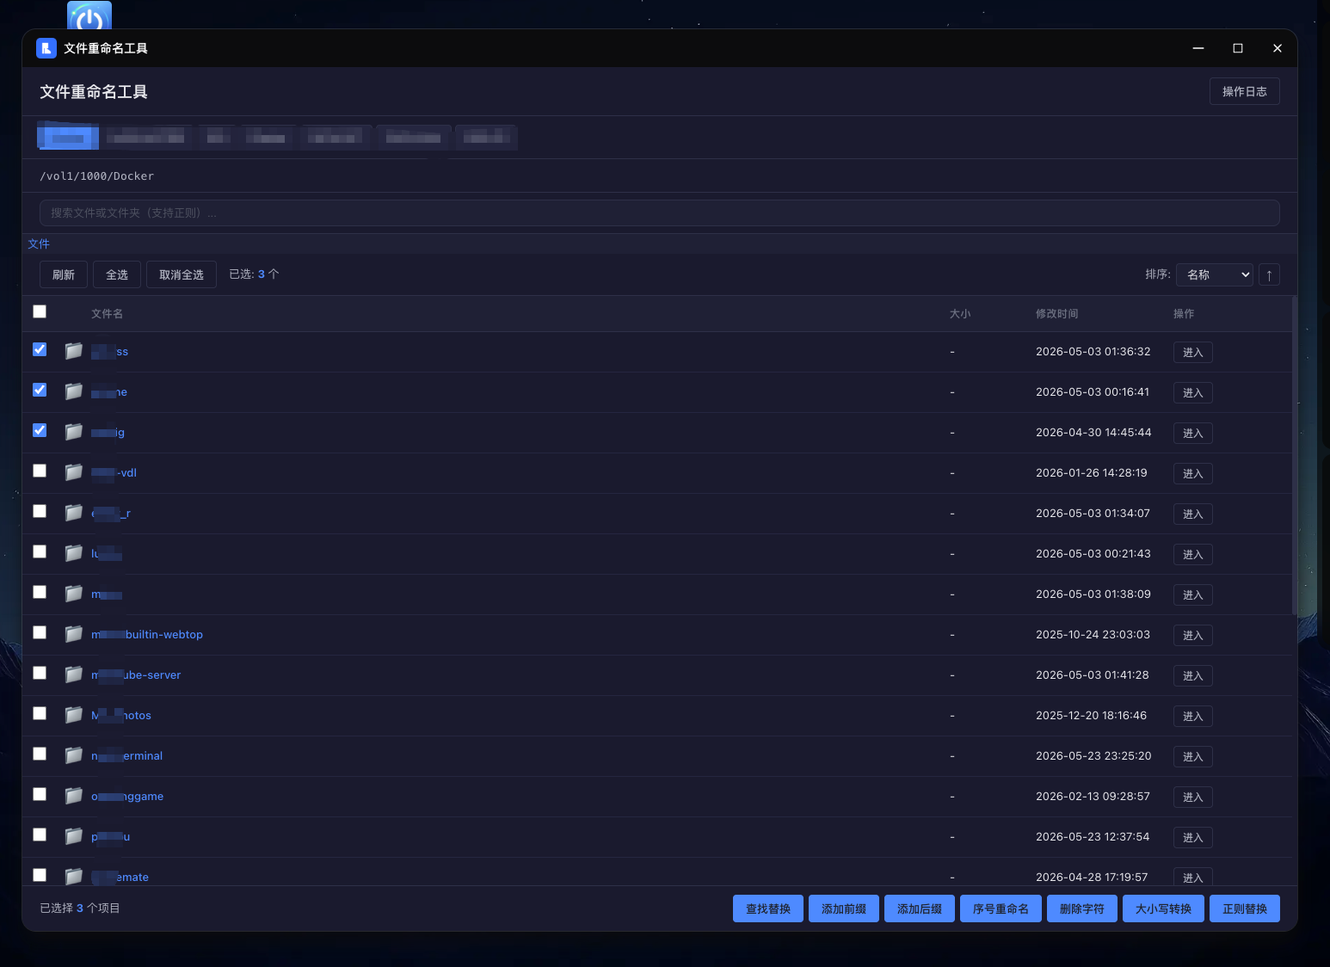Click folder icon of the -vdl row
This screenshot has width=1330, height=967.
(x=74, y=472)
